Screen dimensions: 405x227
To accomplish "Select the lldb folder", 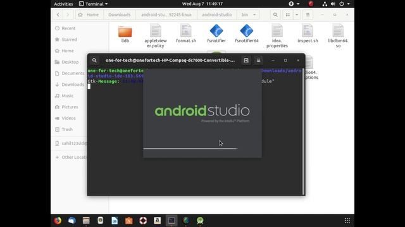I will click(125, 34).
